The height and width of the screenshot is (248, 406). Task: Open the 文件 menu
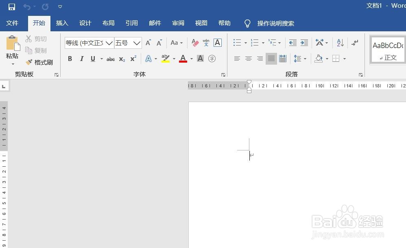click(13, 23)
